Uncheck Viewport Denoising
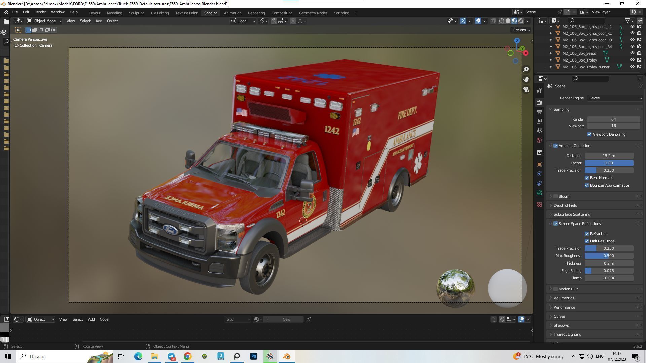This screenshot has width=646, height=363. click(589, 134)
